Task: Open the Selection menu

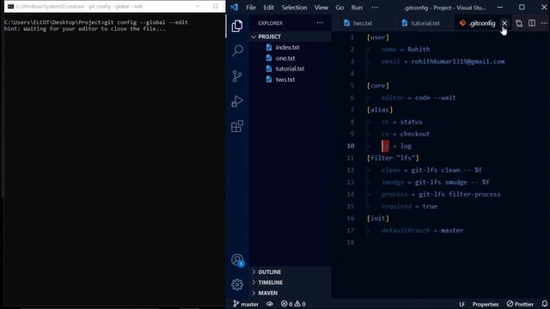Action: click(x=294, y=8)
